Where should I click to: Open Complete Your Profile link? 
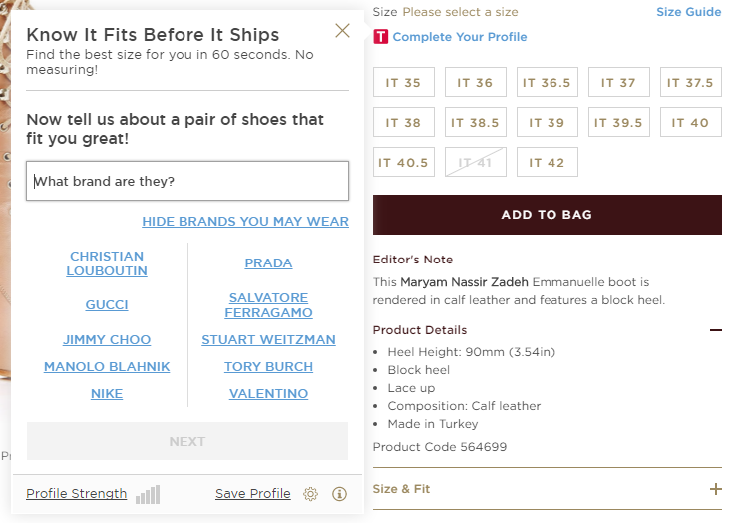tap(460, 37)
